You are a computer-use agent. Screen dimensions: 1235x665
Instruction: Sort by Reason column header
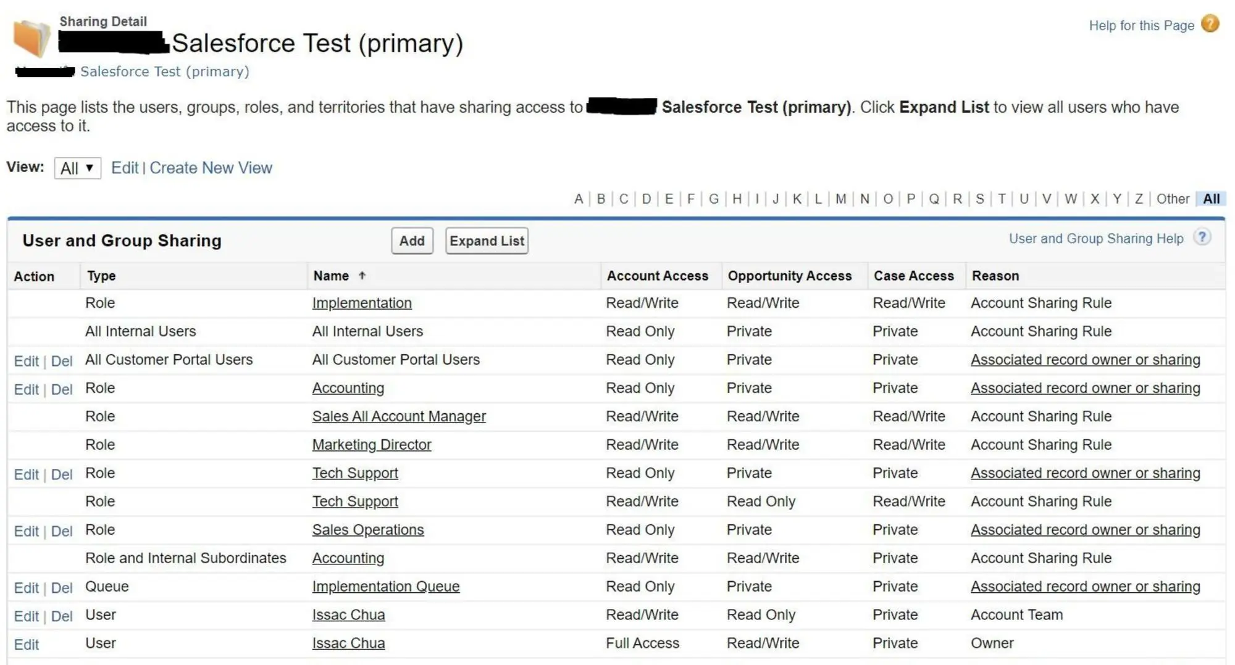tap(995, 276)
